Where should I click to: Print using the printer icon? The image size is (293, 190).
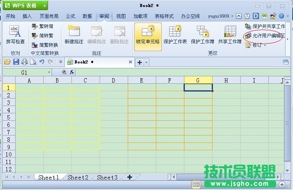(25, 62)
